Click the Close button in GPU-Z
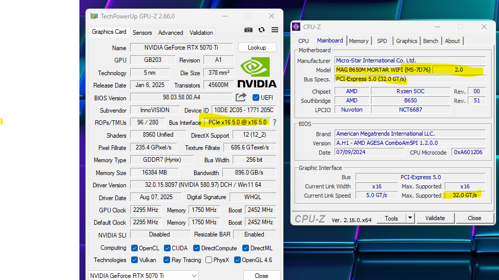499x280 pixels. [x=262, y=275]
